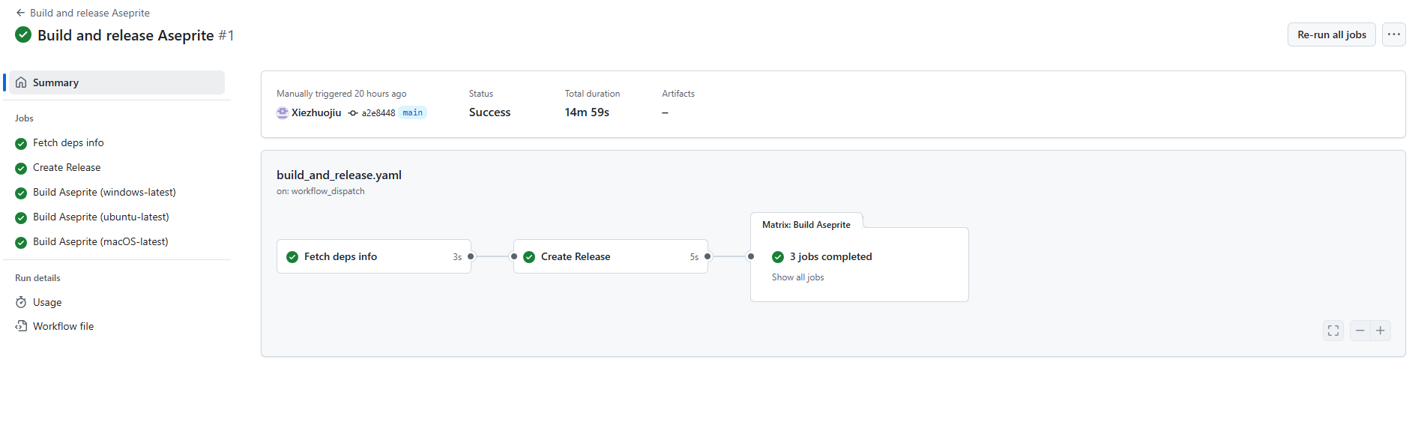
Task: Click check icon beside macOS-latest job
Action: 21,242
